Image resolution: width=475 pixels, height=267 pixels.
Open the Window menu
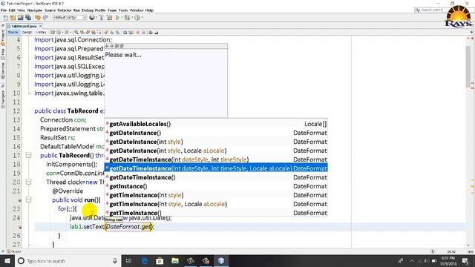137,10
